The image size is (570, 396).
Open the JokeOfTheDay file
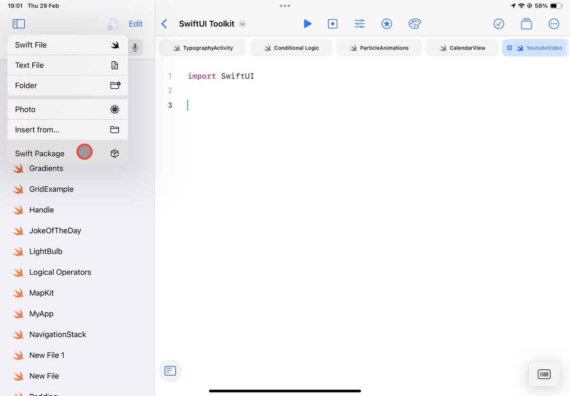click(55, 231)
